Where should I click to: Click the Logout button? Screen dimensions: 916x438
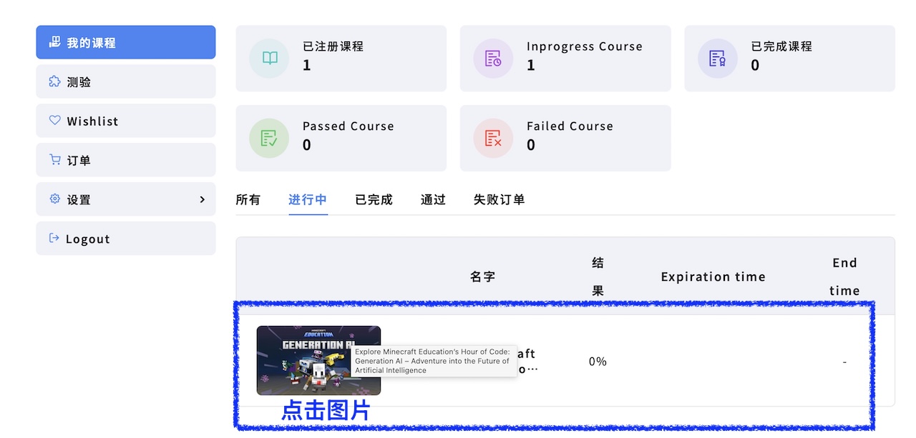126,239
